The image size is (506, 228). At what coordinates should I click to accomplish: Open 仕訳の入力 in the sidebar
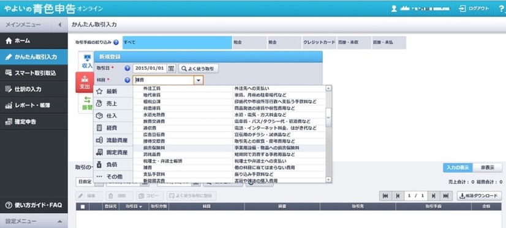(x=34, y=89)
